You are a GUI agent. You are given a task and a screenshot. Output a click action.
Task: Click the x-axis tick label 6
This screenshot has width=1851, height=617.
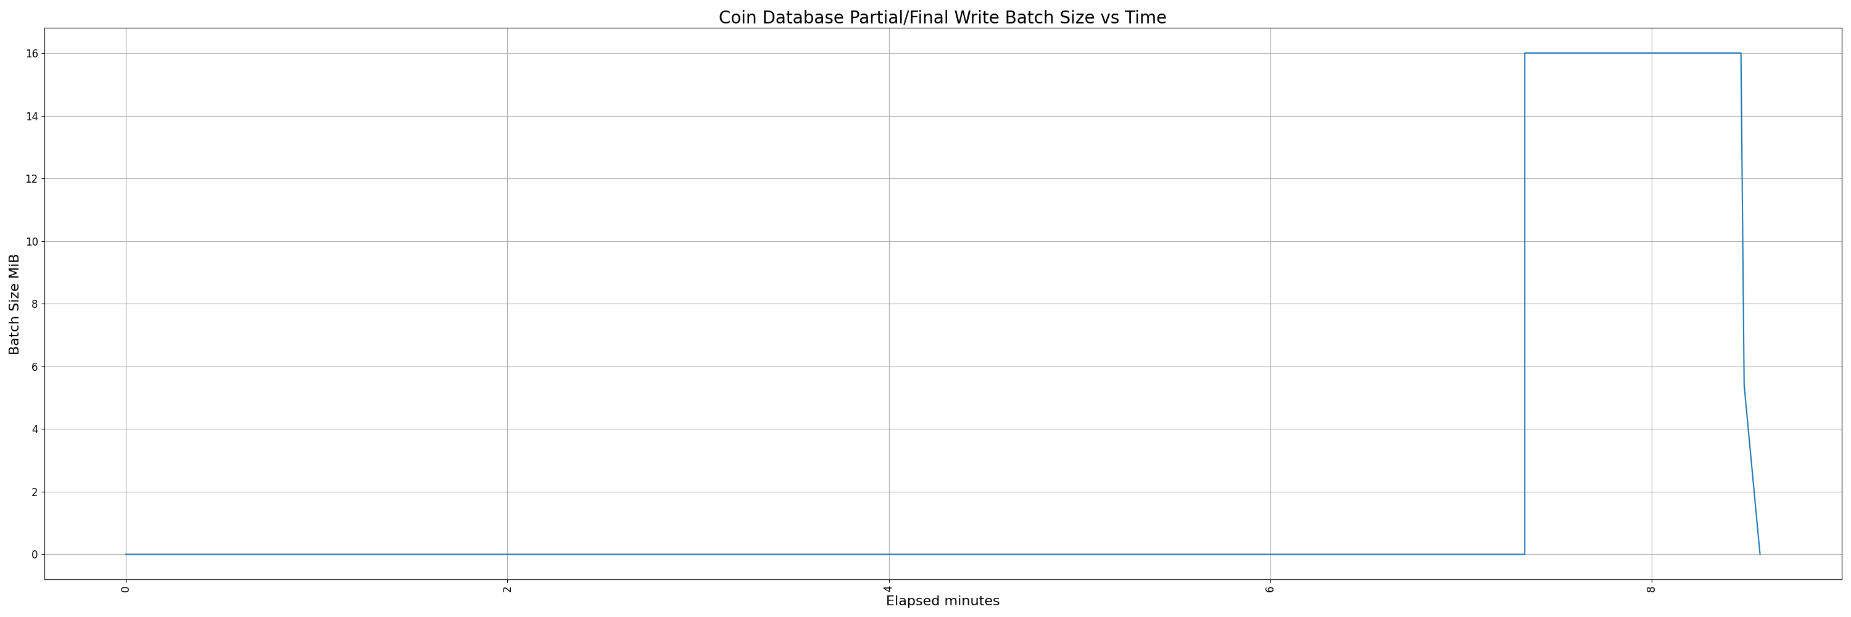(1270, 590)
